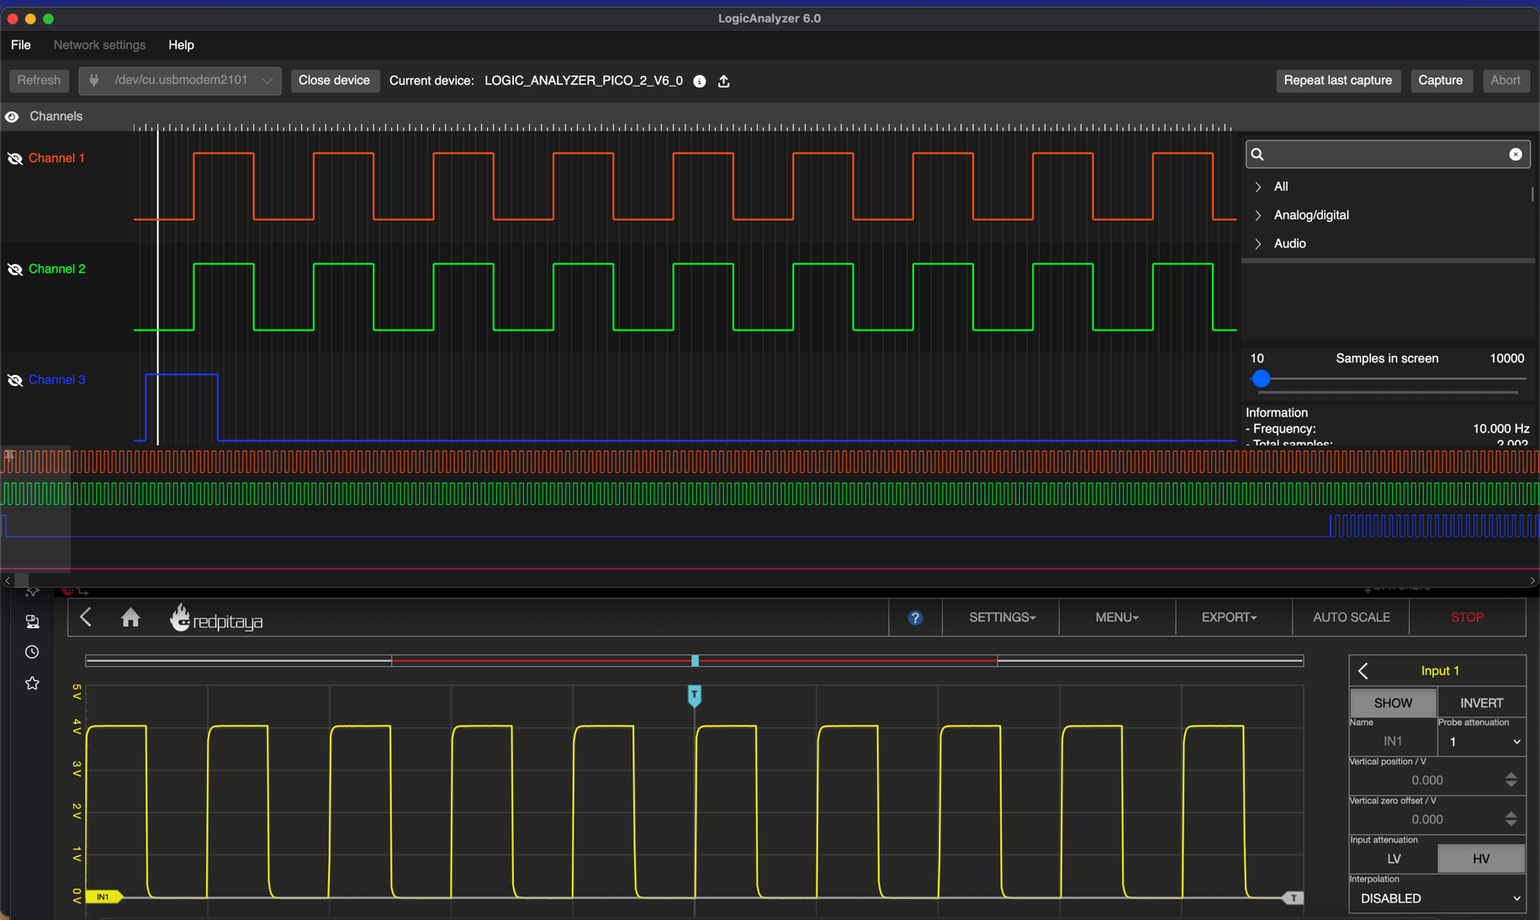Click the back arrow near home icon
The width and height of the screenshot is (1540, 920).
(86, 618)
